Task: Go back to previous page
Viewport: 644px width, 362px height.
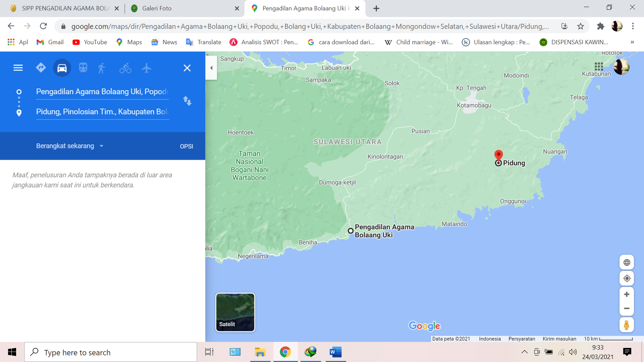Action: (x=11, y=26)
